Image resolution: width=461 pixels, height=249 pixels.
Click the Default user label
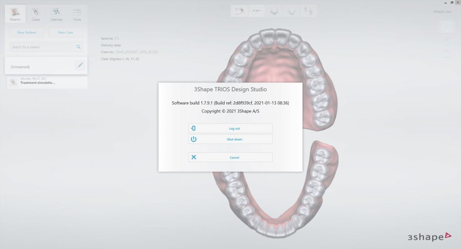click(442, 12)
